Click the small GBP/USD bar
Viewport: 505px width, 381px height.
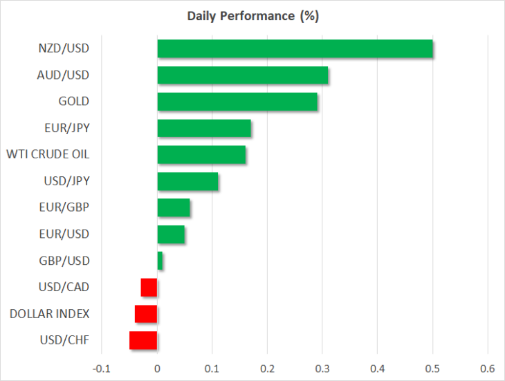tap(160, 261)
